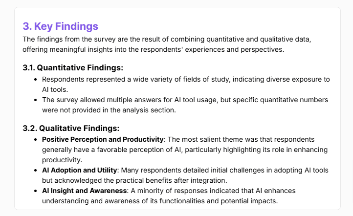Click the '3. Key Findings' heading
Image resolution: width=353 pixels, height=216 pixels.
click(x=61, y=26)
